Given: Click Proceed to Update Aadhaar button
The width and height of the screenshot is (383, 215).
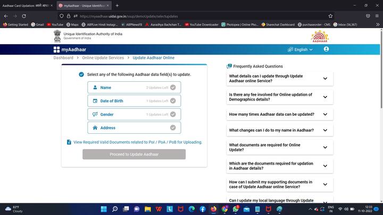Looking at the screenshot, I should point(134,154).
